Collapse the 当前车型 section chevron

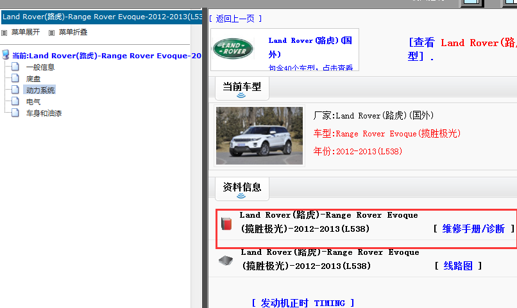coord(241,95)
